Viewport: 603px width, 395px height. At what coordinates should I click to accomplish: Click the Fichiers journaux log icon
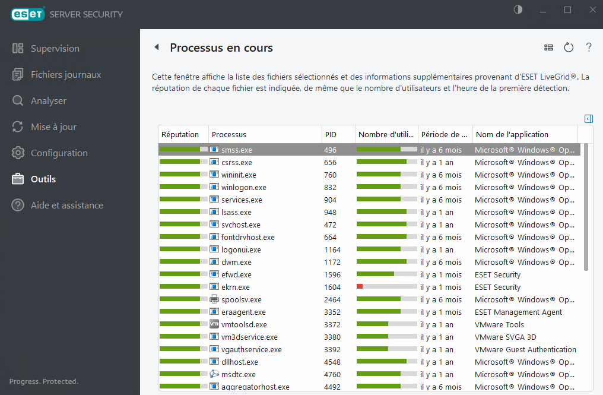point(17,74)
